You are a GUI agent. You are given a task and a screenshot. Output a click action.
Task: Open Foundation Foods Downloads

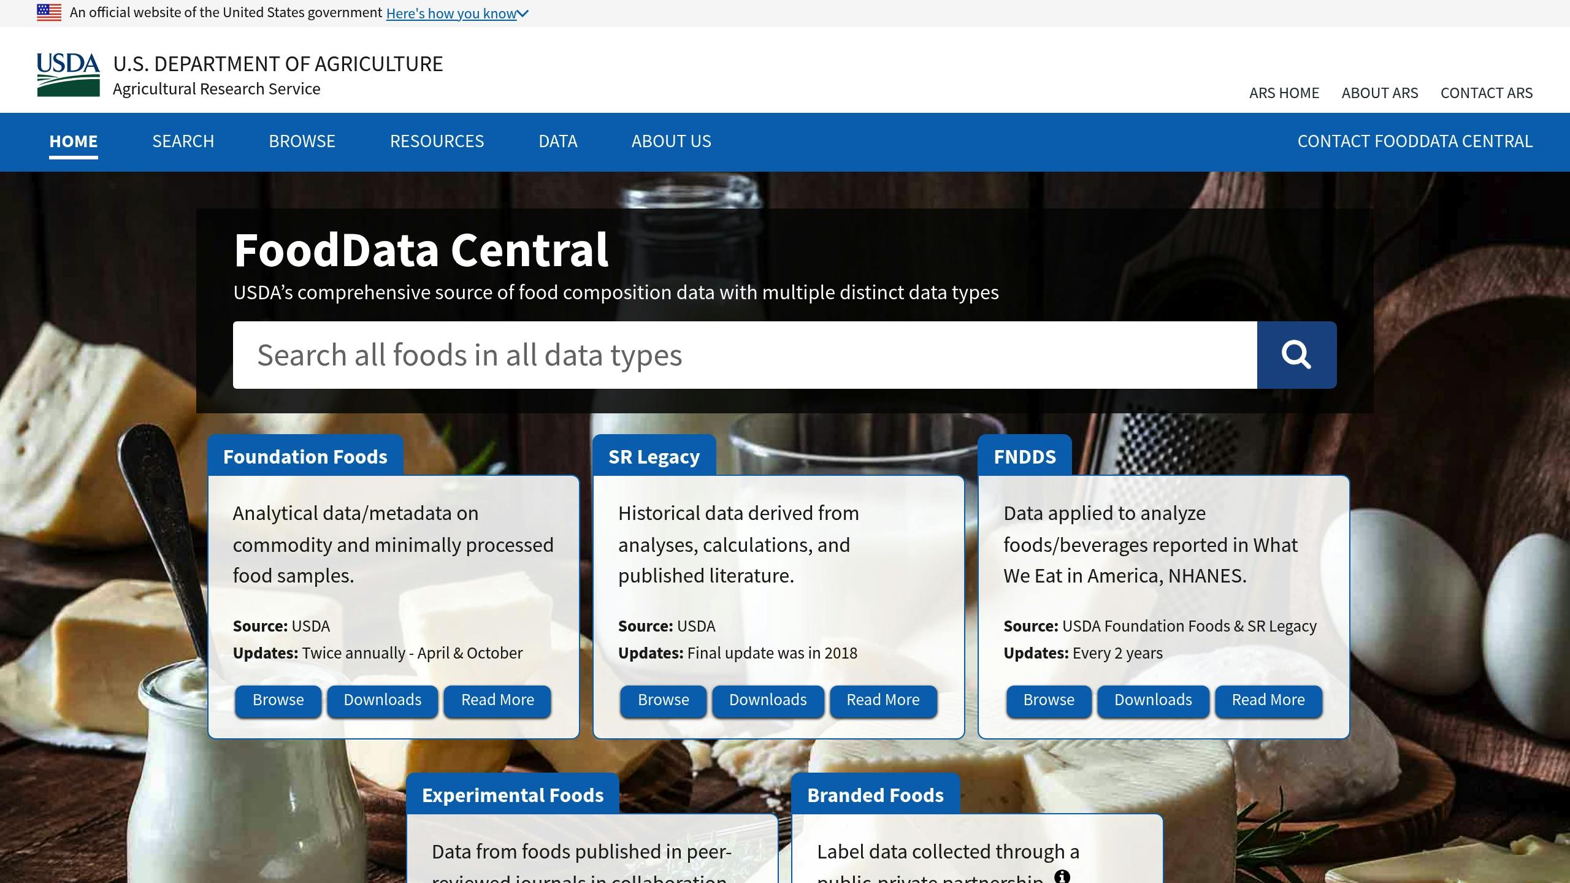(383, 700)
